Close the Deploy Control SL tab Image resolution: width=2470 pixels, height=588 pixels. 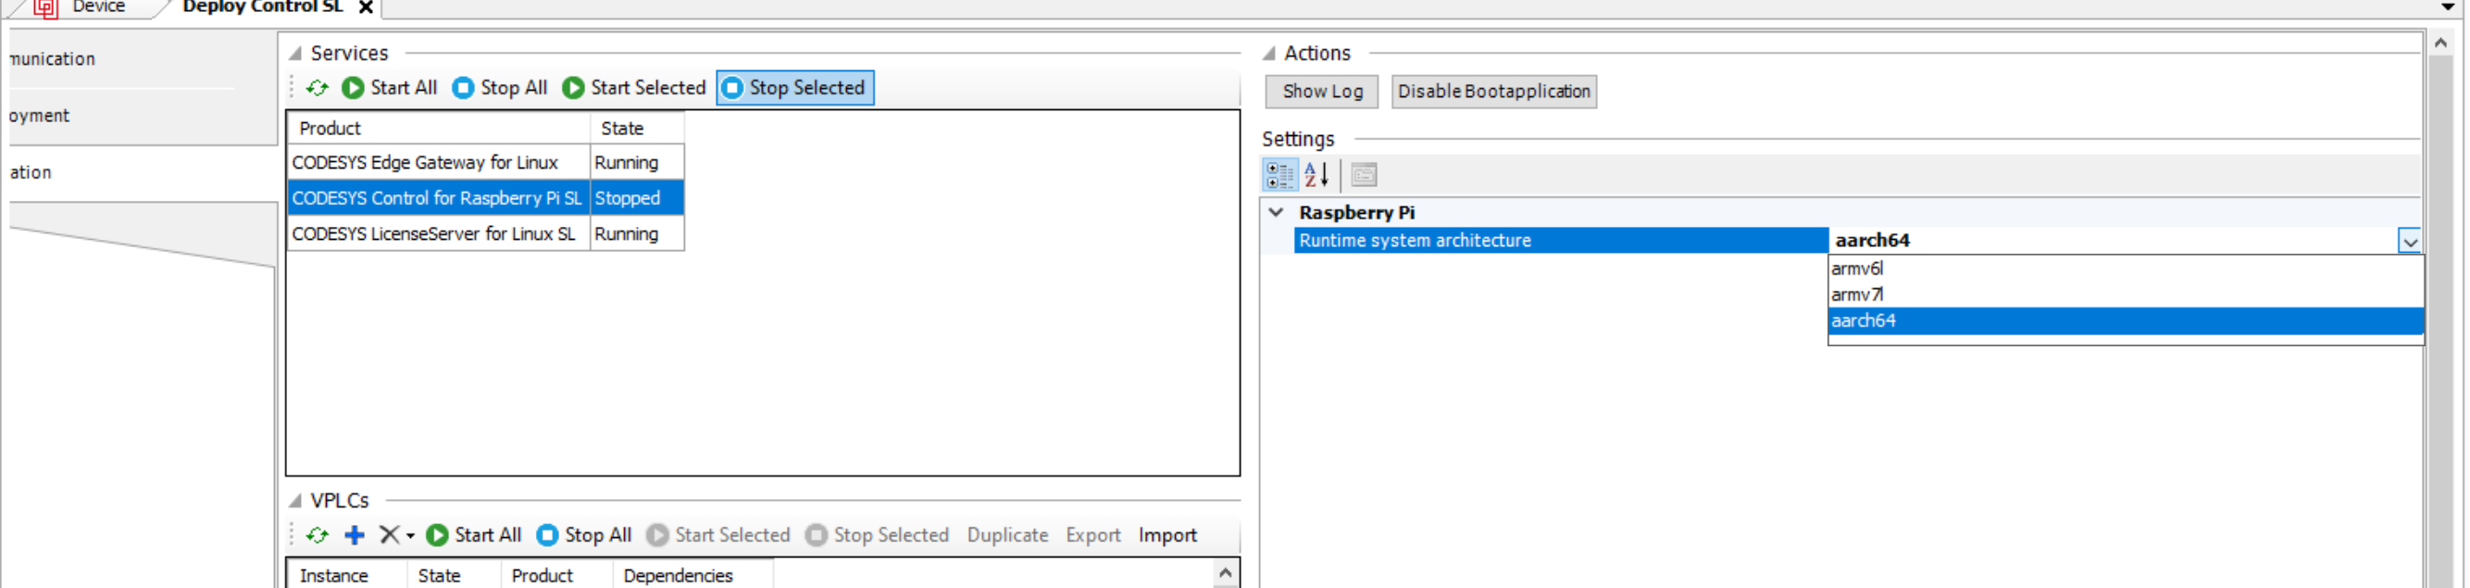pyautogui.click(x=366, y=7)
